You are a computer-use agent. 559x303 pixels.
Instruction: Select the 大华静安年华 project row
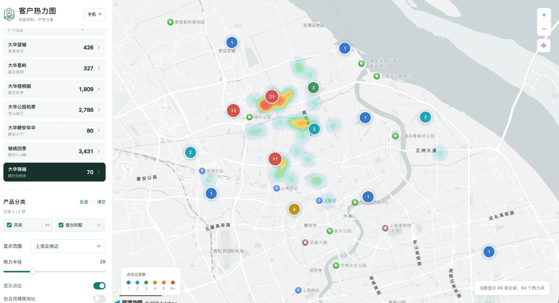[55, 131]
